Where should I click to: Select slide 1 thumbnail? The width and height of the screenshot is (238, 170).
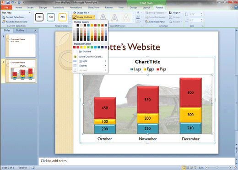(x=21, y=46)
